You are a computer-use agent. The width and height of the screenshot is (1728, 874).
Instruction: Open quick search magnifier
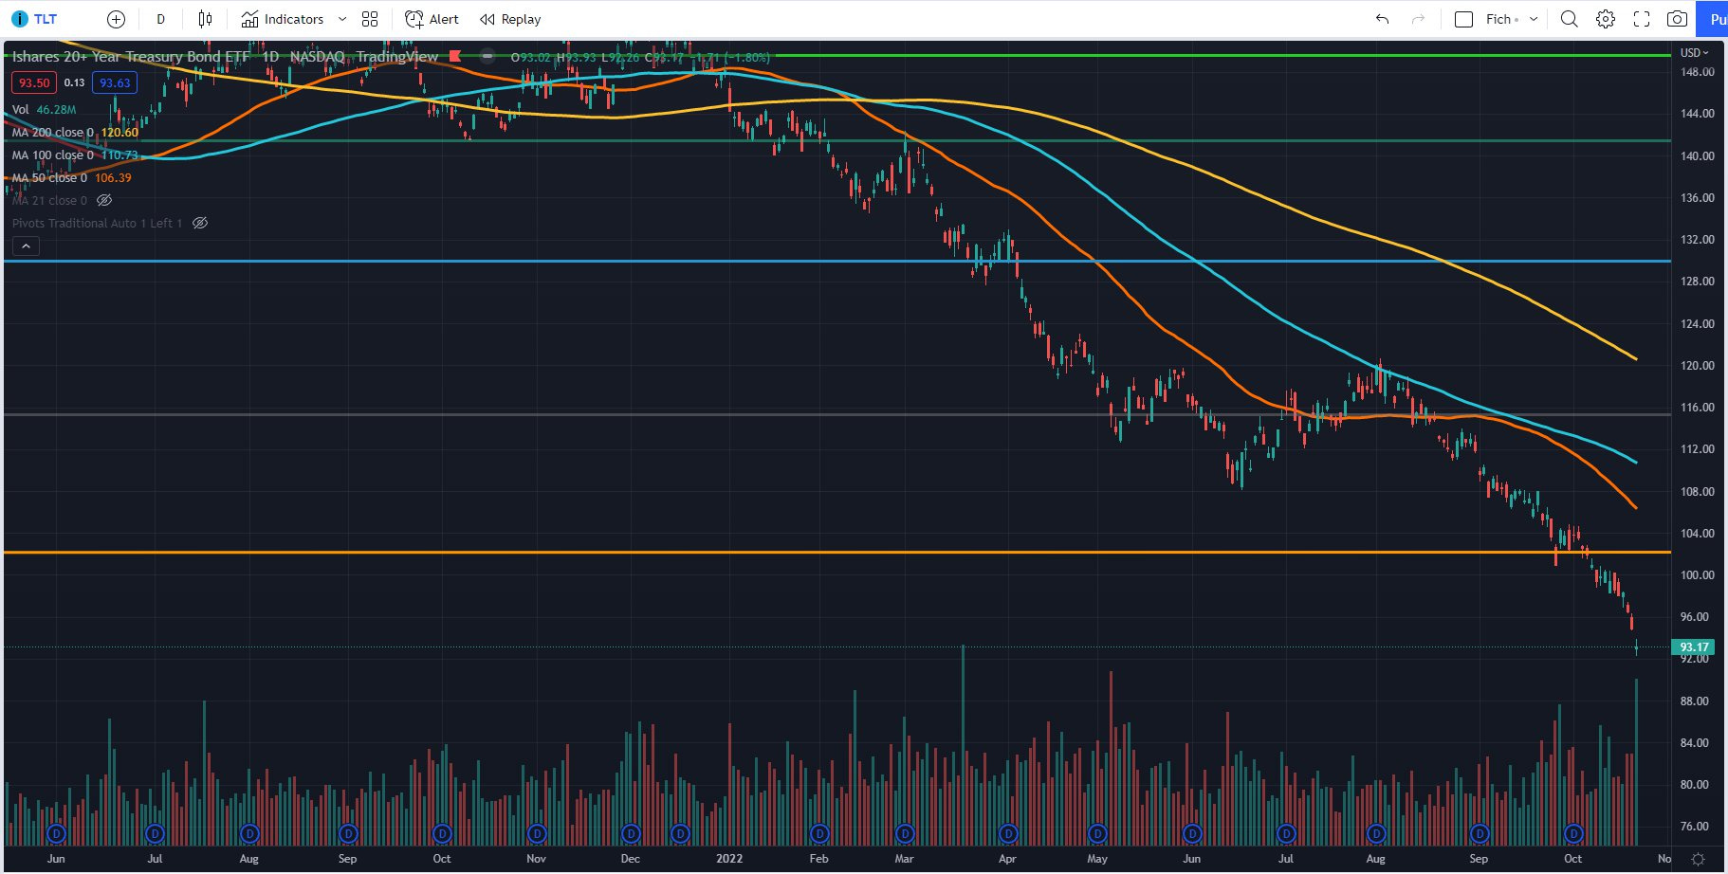(x=1570, y=19)
